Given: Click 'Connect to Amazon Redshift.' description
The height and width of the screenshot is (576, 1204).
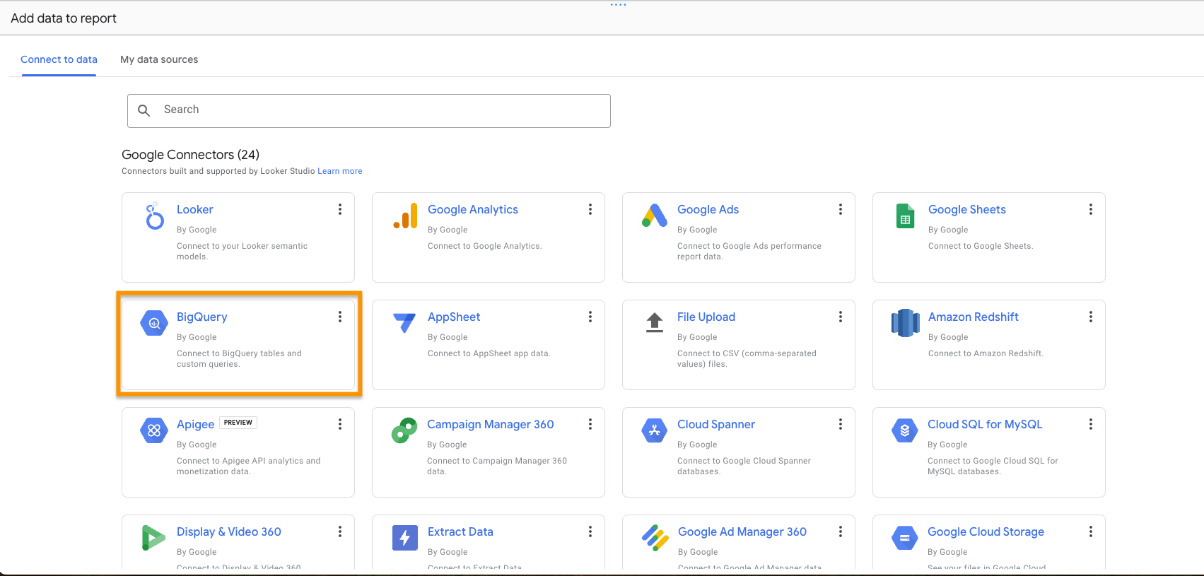Looking at the screenshot, I should click(x=986, y=353).
